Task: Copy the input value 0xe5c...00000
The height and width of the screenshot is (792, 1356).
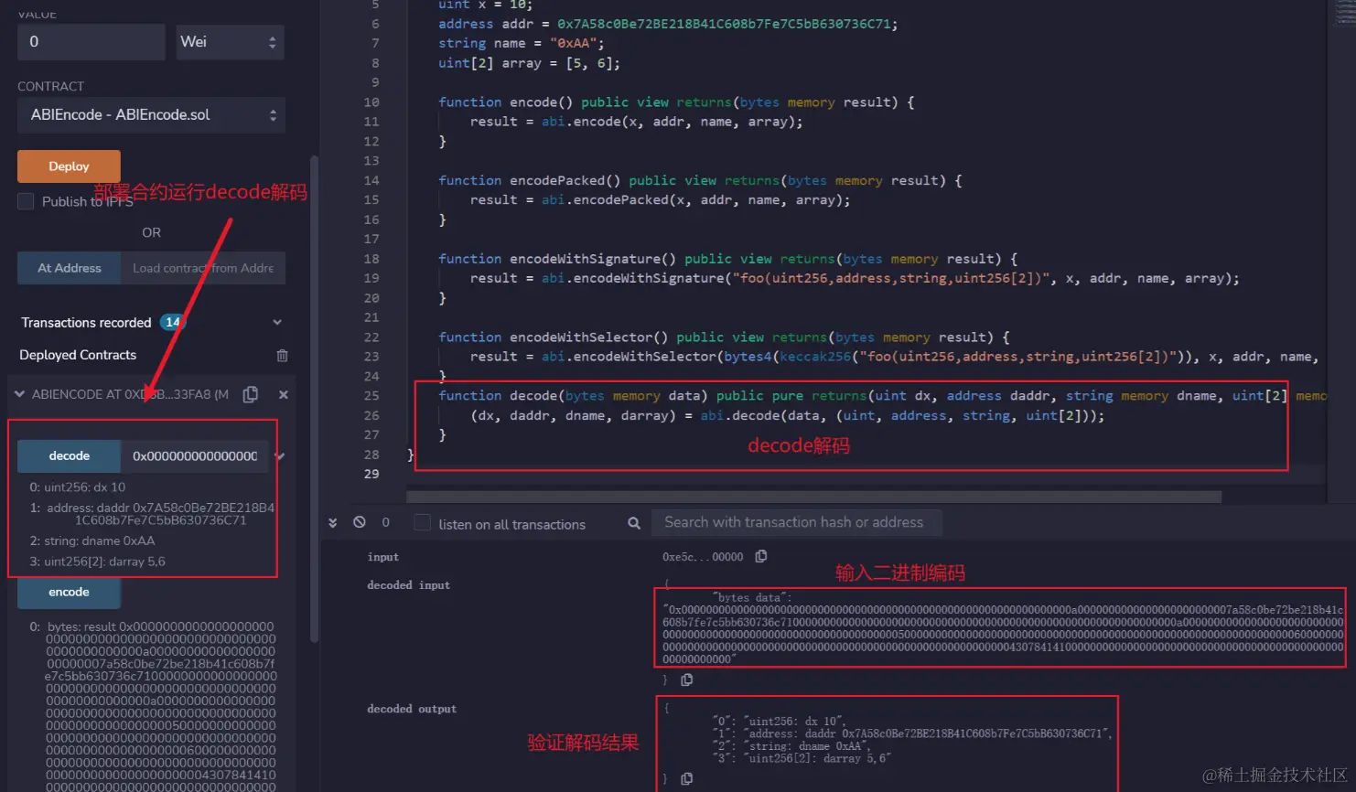Action: click(x=760, y=556)
